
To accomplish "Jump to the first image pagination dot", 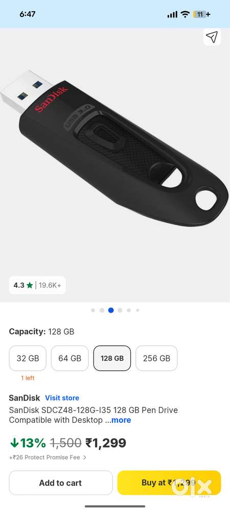I will (x=93, y=310).
